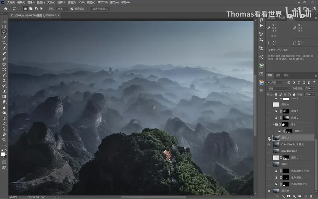
Task: Select the 色相/饱和度 1 adjustment layer
Action: (x=299, y=184)
